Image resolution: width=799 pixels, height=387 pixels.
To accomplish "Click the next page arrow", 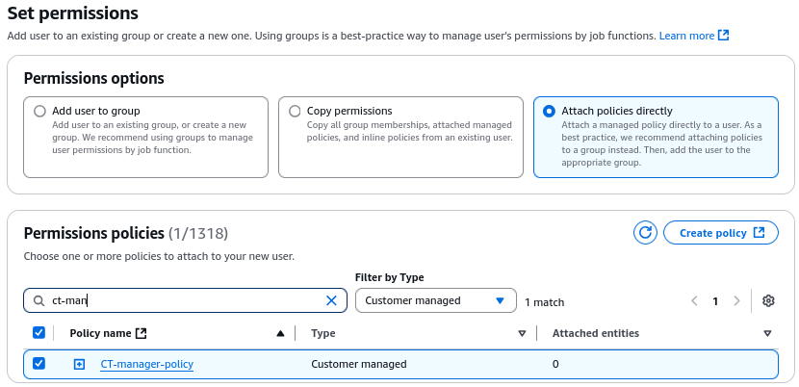I will click(x=736, y=301).
